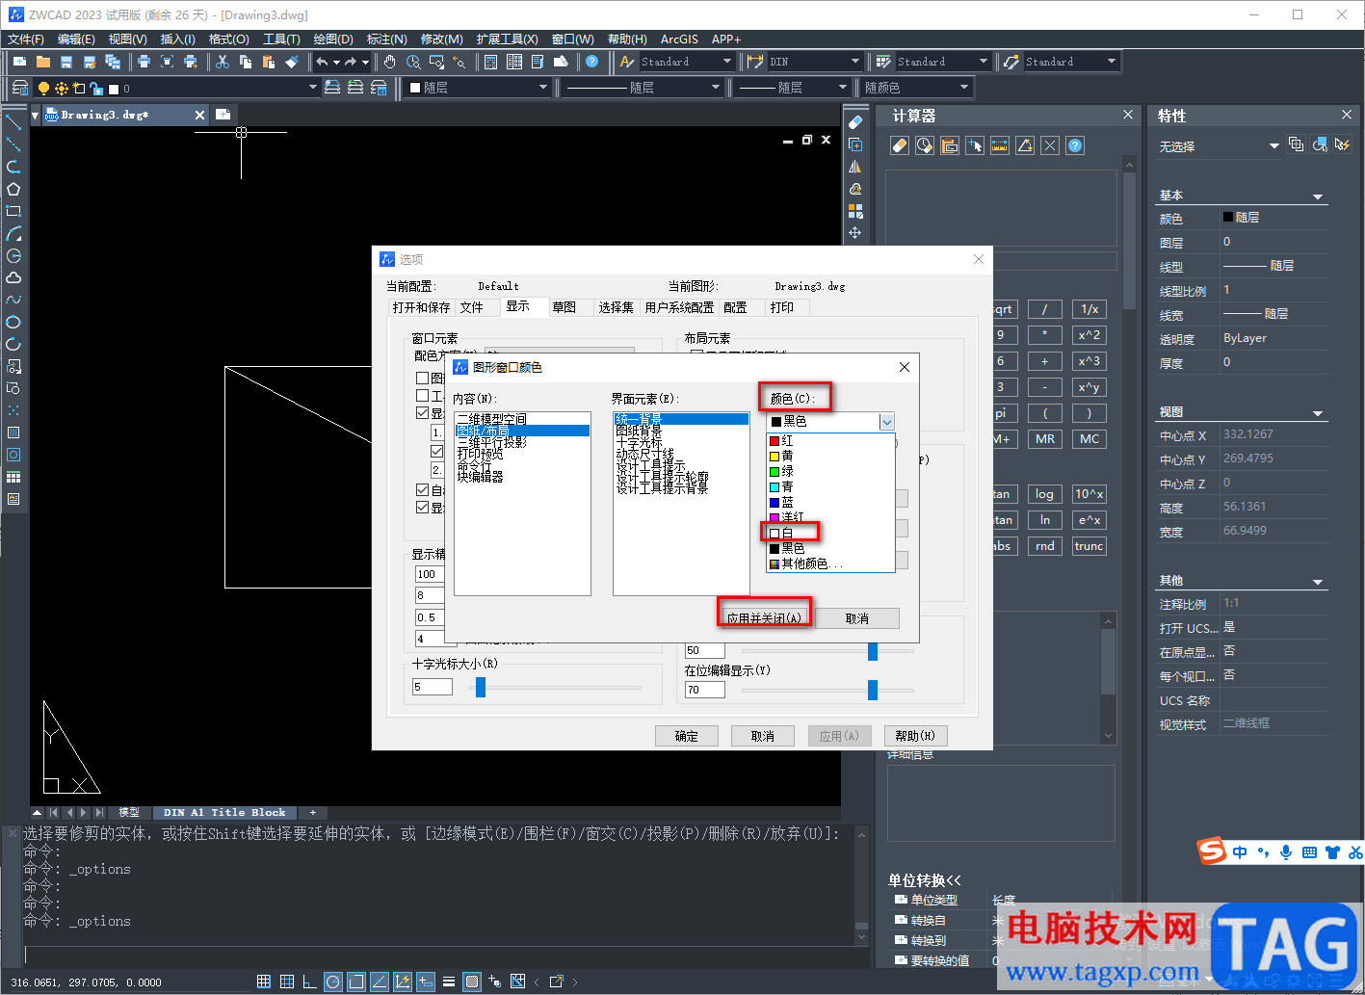Toggle the third checkbox beginning with 显
The image size is (1365, 995).
tap(422, 412)
